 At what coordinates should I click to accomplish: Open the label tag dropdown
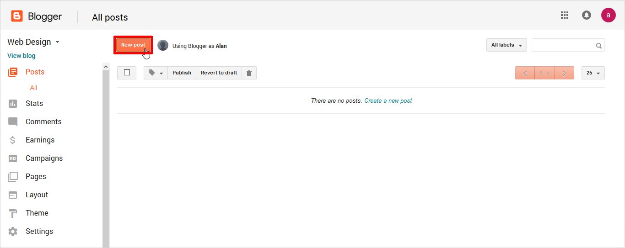point(156,73)
